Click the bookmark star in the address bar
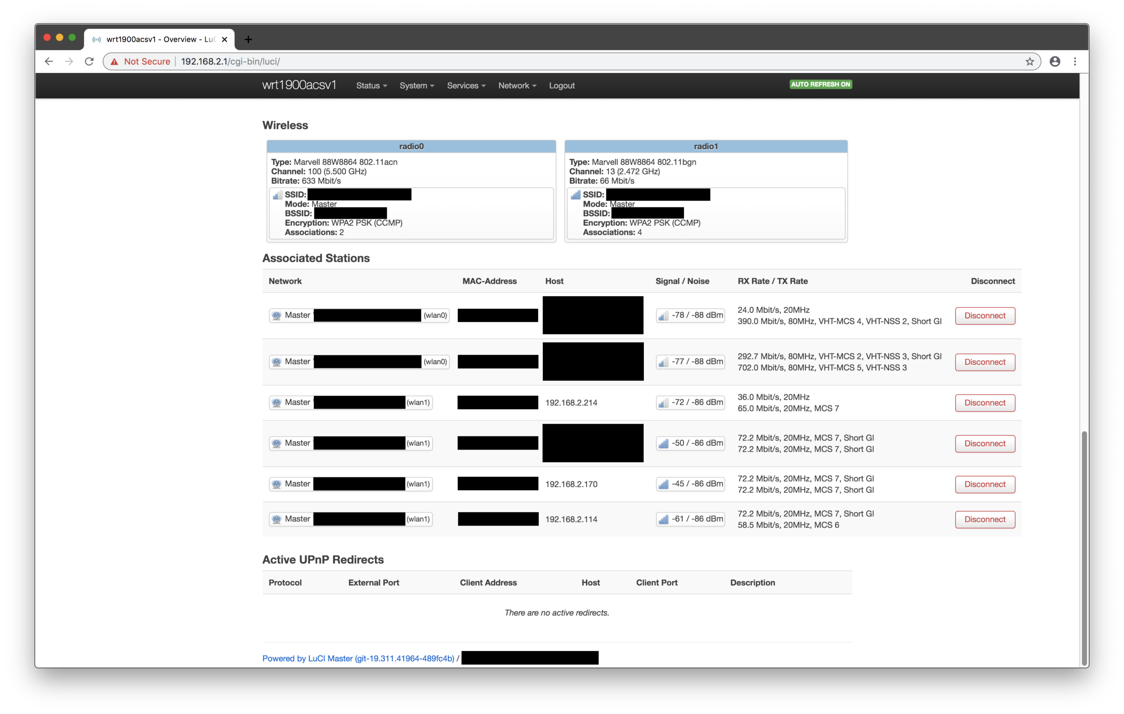This screenshot has width=1124, height=714. coord(1030,61)
